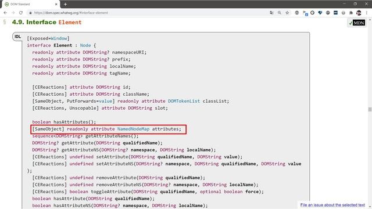Go back to the previous page

pos(5,13)
